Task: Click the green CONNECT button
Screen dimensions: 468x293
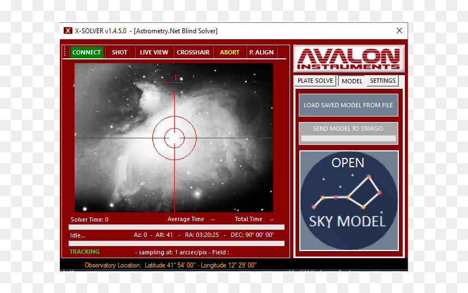Action: click(x=87, y=52)
